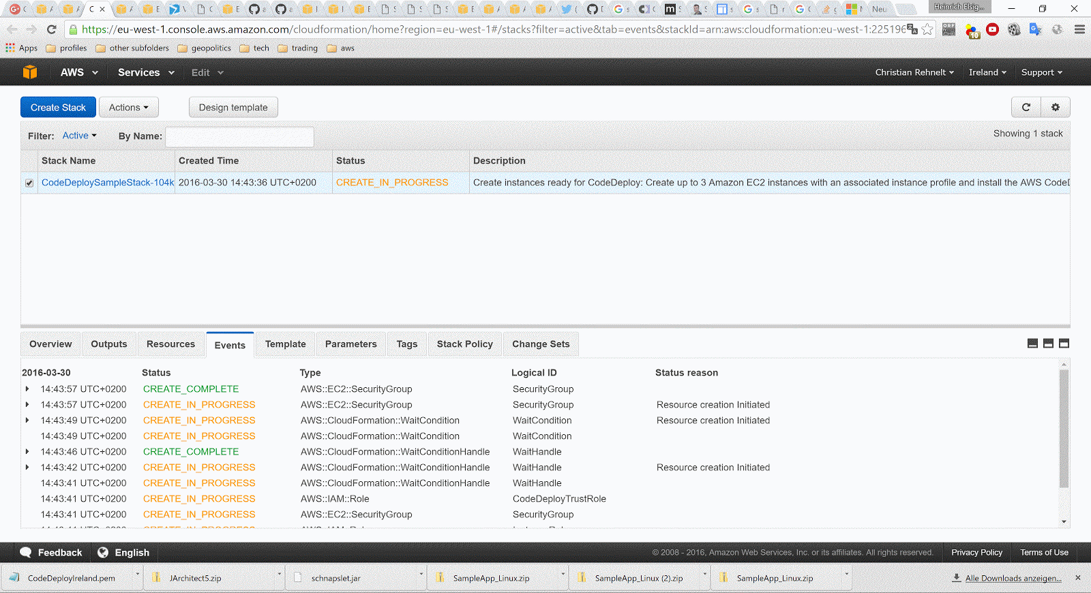Viewport: 1091px width, 593px height.
Task: Click the Google Translate extension icon
Action: [x=1035, y=29]
